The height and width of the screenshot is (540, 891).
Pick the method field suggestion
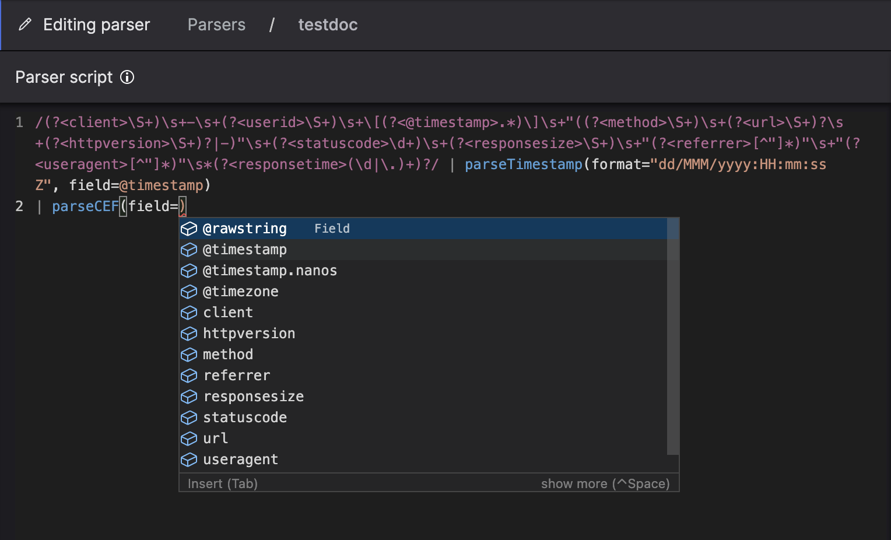click(423, 355)
